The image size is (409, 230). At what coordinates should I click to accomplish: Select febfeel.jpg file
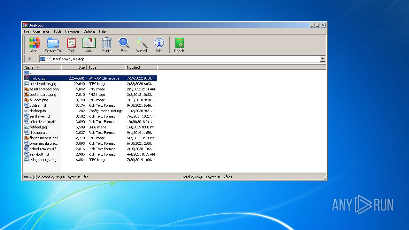click(x=38, y=127)
